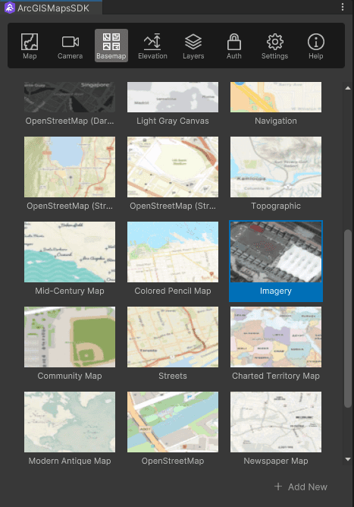The image size is (354, 507).
Task: Select the Basemap toolbar icon
Action: pos(111,46)
